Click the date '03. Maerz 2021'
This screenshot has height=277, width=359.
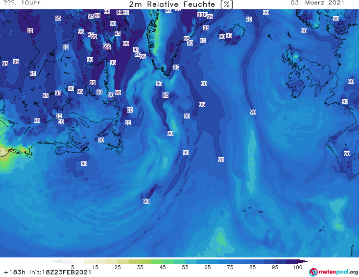pyautogui.click(x=317, y=3)
